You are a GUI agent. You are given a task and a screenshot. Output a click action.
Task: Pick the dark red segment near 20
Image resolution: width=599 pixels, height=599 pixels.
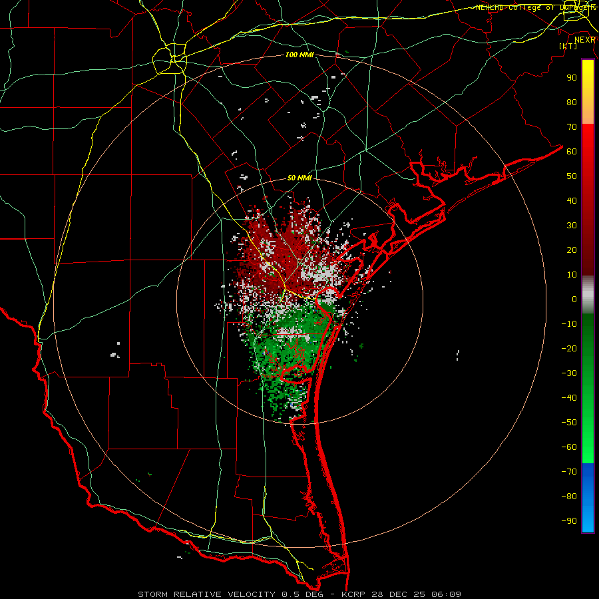[588, 250]
